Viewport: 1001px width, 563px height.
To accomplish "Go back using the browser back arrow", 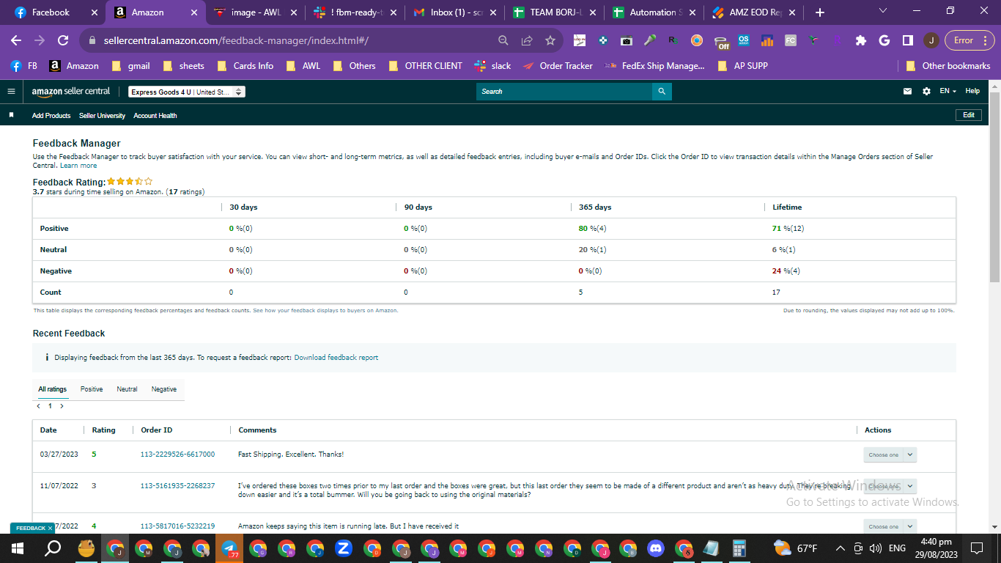I will click(x=16, y=40).
